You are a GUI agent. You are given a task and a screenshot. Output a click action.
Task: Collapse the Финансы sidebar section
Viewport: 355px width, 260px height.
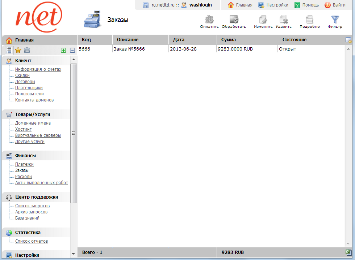[x=25, y=156]
